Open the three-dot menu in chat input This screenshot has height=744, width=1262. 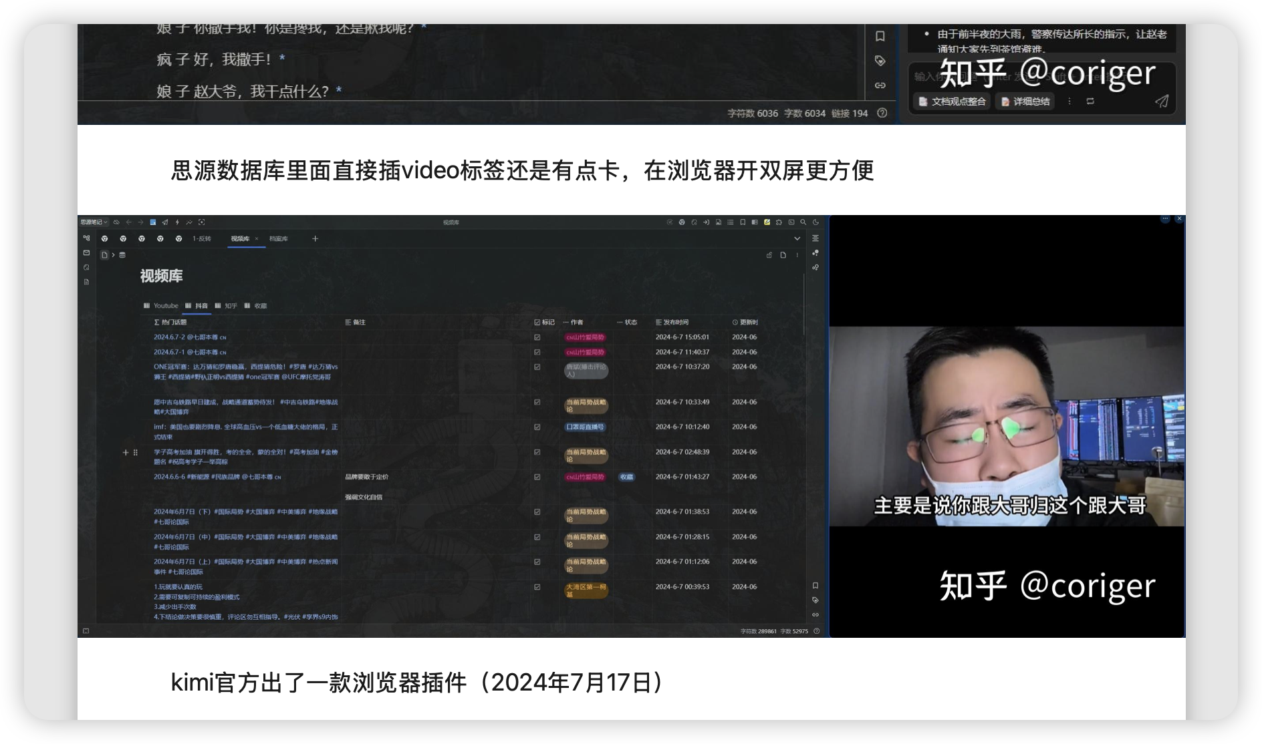click(1069, 102)
